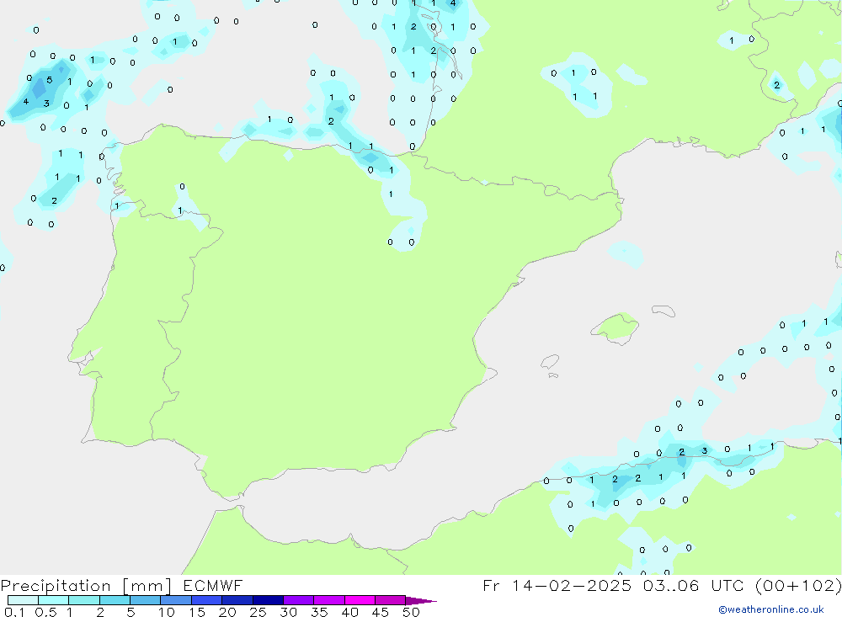Click the legend label '35'
842x617 pixels.
pyautogui.click(x=319, y=612)
